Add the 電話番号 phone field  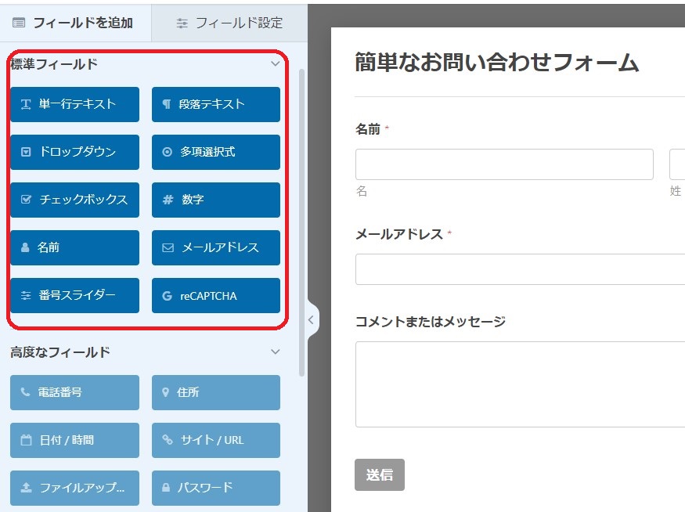[x=75, y=392]
